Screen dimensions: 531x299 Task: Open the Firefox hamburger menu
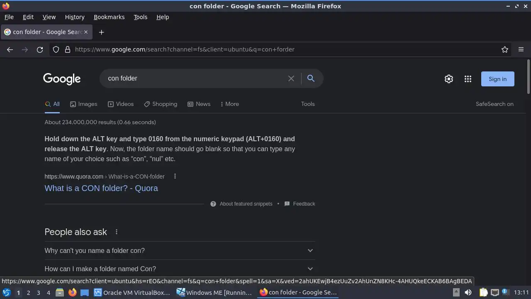point(521,49)
